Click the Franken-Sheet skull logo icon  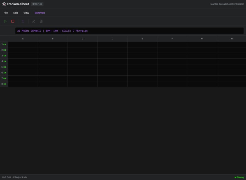pos(4,4)
